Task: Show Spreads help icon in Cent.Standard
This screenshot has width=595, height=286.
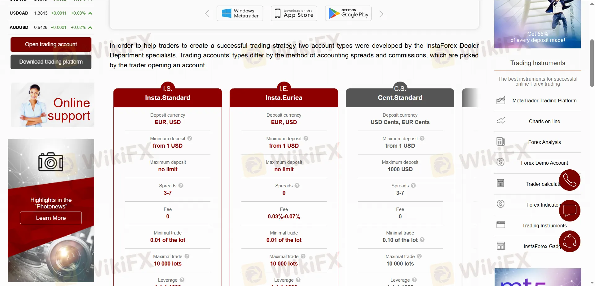Action: tap(413, 185)
